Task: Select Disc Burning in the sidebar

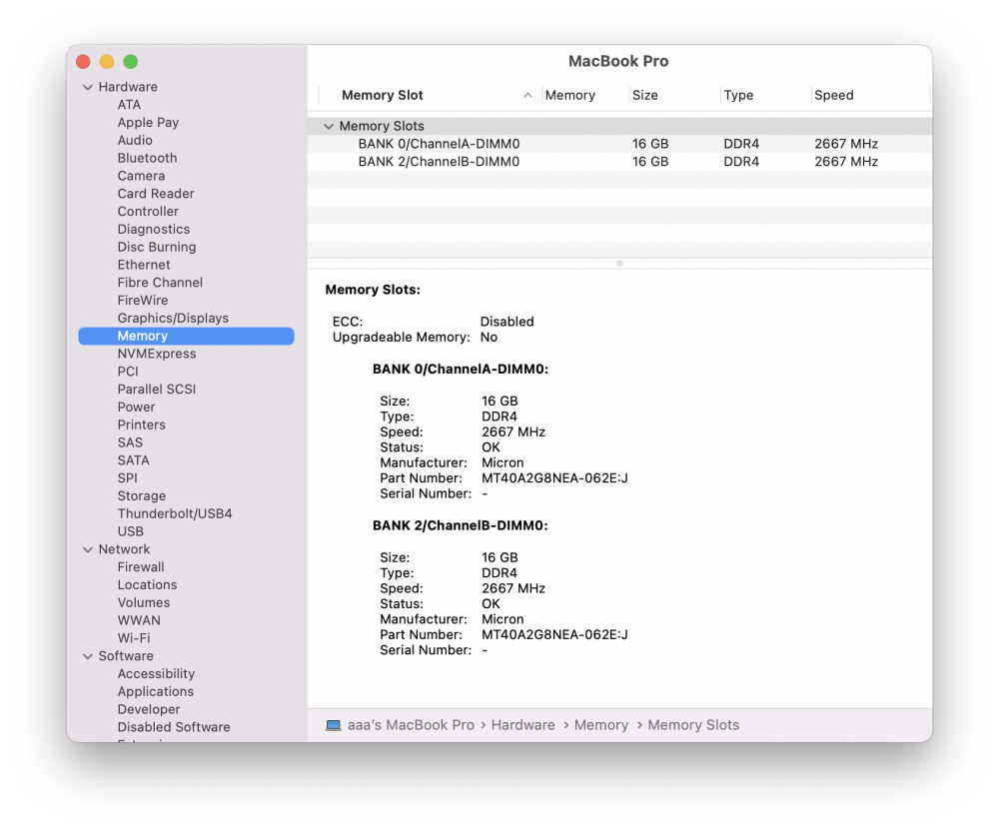Action: tap(156, 248)
